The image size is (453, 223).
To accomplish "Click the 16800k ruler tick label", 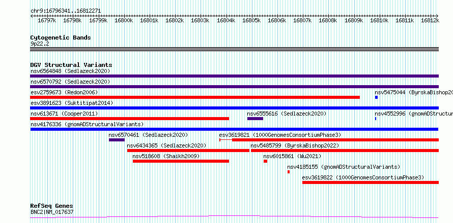I will [x=124, y=21].
